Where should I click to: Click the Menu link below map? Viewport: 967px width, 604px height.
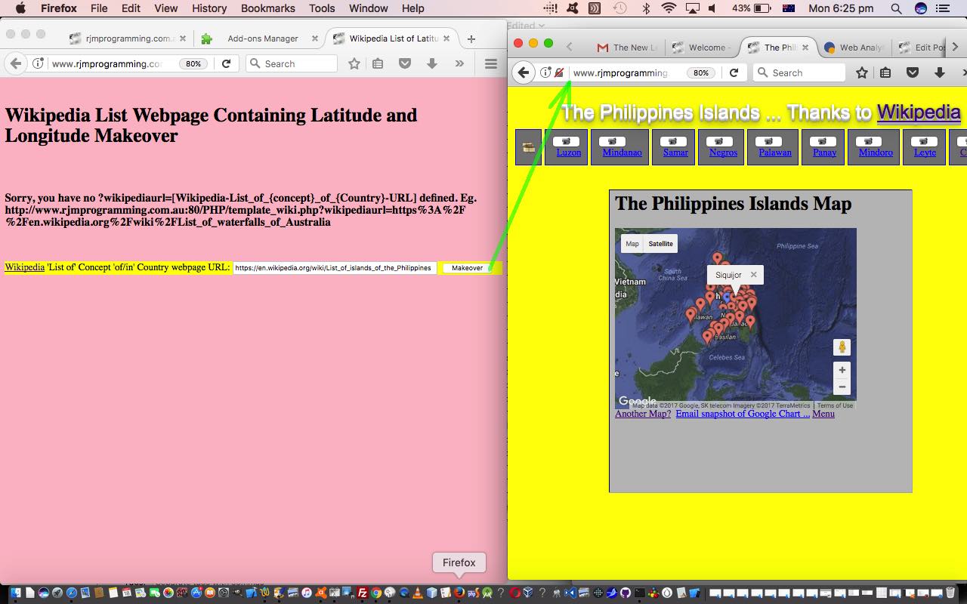coord(823,414)
